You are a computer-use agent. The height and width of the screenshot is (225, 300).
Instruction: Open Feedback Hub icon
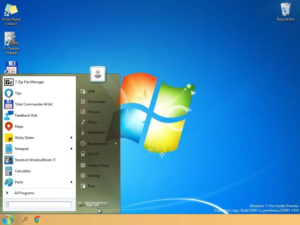point(8,115)
